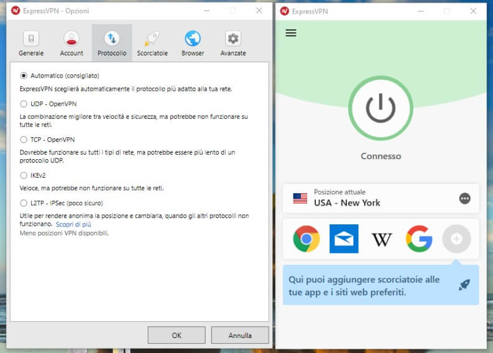493x353 pixels.
Task: Open the Google shortcut
Action: [419, 239]
